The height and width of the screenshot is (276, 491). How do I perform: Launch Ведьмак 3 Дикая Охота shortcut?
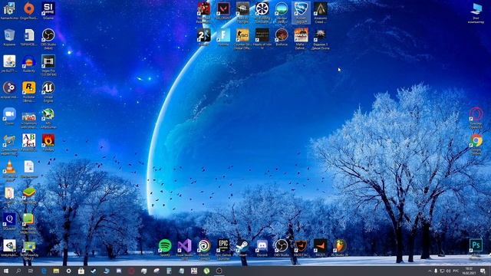tap(321, 39)
